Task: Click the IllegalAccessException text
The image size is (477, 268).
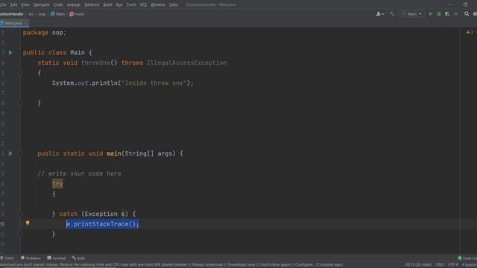Action: click(186, 63)
